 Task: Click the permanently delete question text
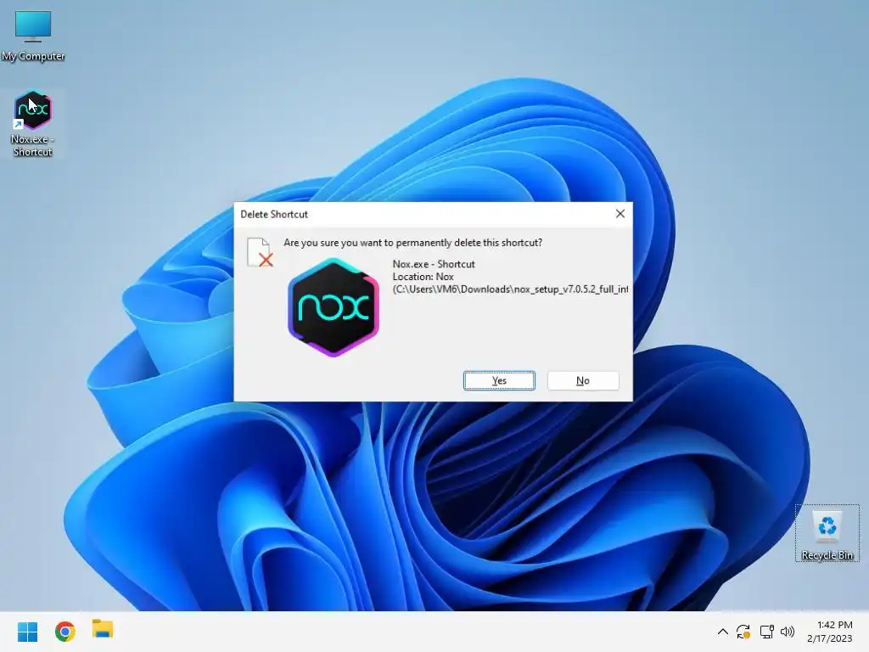pos(413,243)
